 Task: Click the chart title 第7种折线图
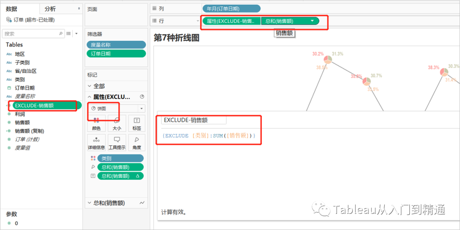176,38
